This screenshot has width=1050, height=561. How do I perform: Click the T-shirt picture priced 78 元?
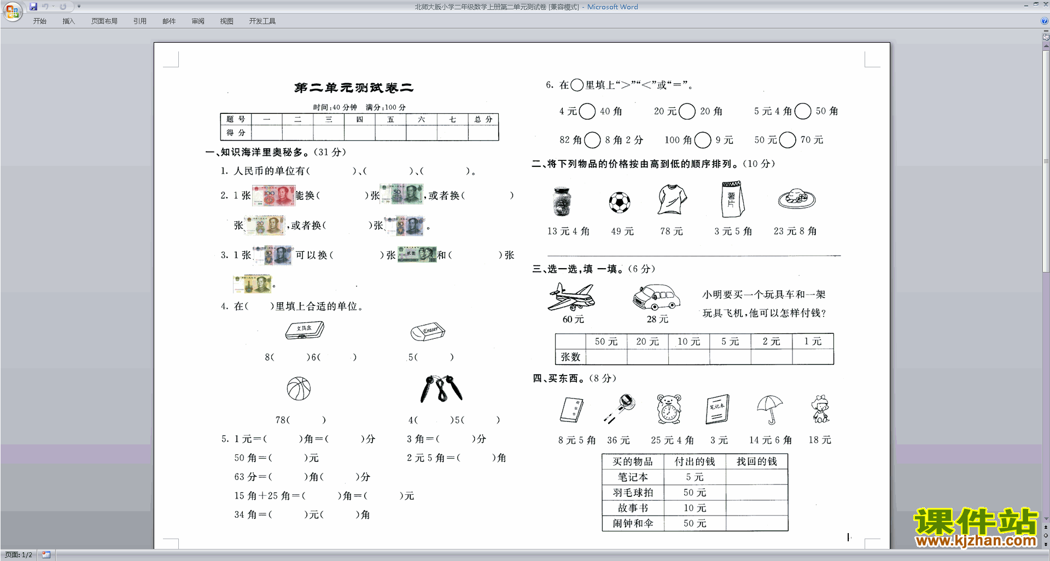point(673,200)
